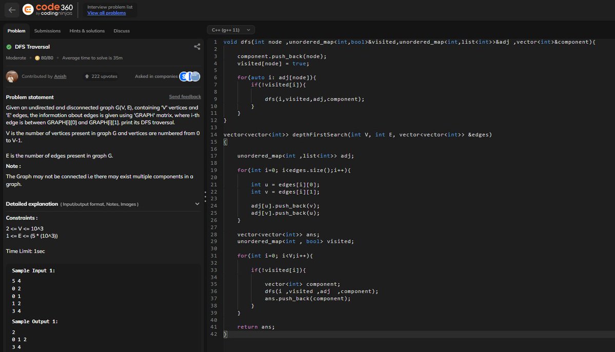
Task: Open contributor Anish's profile avatar
Action: (11, 76)
